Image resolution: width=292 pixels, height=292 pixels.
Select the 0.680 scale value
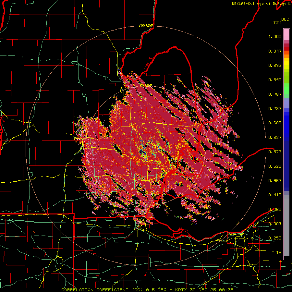click(x=275, y=123)
